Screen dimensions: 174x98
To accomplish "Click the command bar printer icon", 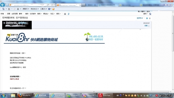I will 18,9.
